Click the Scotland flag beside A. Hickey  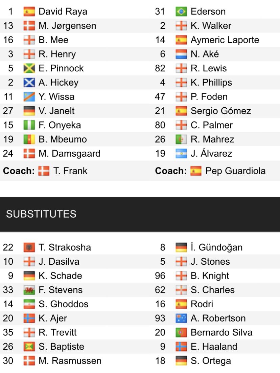(x=29, y=83)
